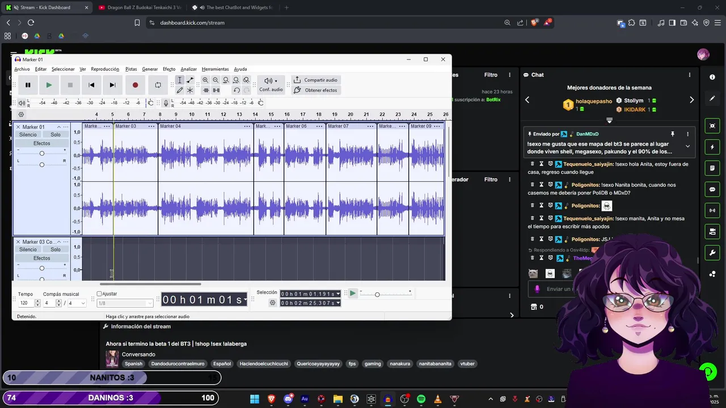Click the horizontal scrollbar in Audacity
Image resolution: width=726 pixels, height=408 pixels.
coord(151,284)
